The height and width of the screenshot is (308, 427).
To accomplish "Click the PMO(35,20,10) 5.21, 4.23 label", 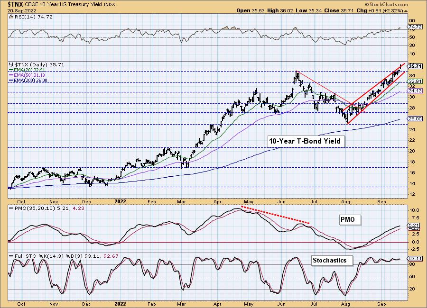I will pyautogui.click(x=49, y=208).
